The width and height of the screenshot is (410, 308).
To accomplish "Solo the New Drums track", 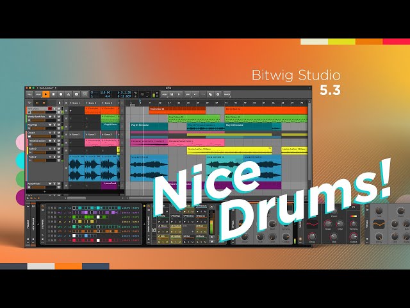I will (x=54, y=108).
